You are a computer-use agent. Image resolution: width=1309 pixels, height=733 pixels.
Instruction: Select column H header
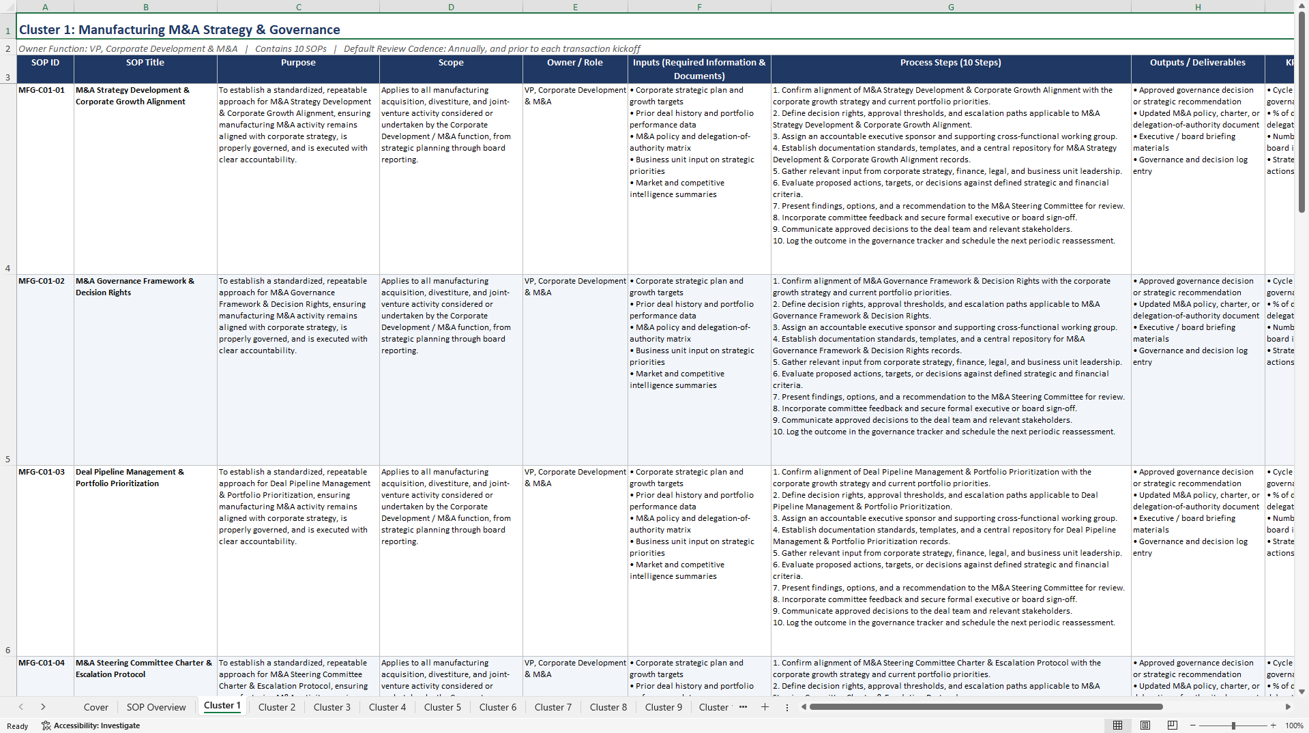[1198, 7]
